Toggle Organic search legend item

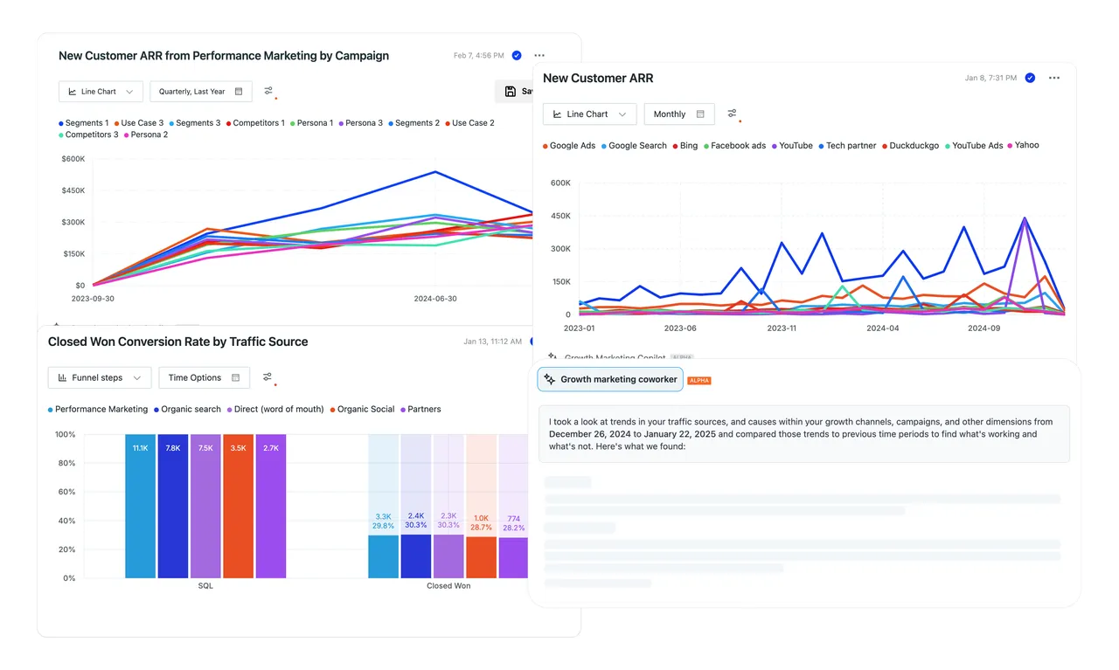point(187,409)
